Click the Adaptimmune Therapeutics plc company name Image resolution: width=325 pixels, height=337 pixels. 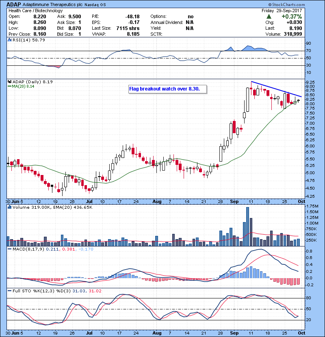pyautogui.click(x=52, y=4)
